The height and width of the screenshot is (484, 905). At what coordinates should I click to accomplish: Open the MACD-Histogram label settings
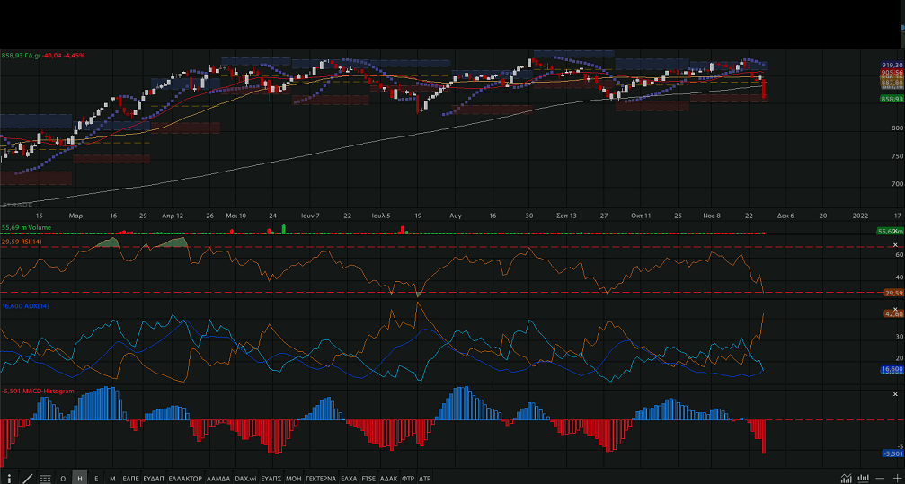point(38,392)
